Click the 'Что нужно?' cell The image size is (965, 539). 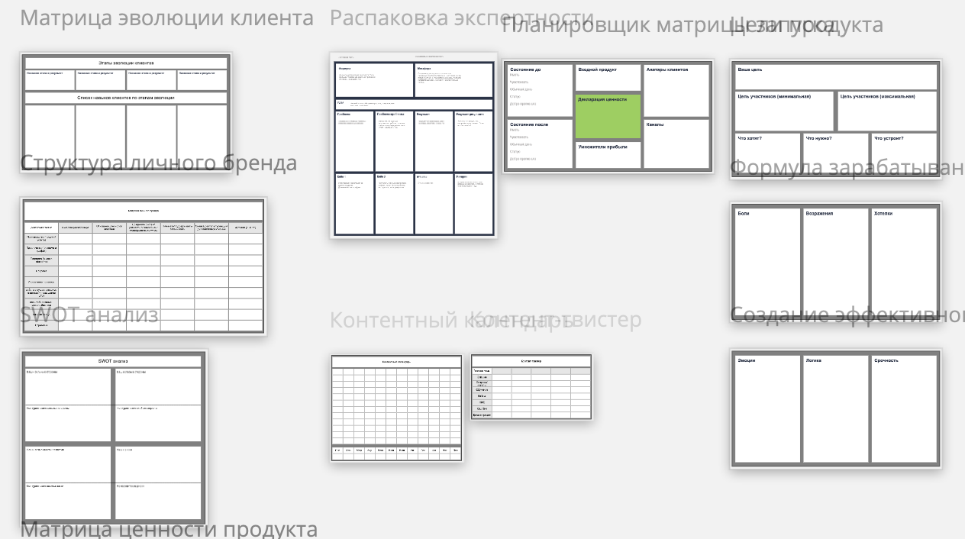coord(836,155)
